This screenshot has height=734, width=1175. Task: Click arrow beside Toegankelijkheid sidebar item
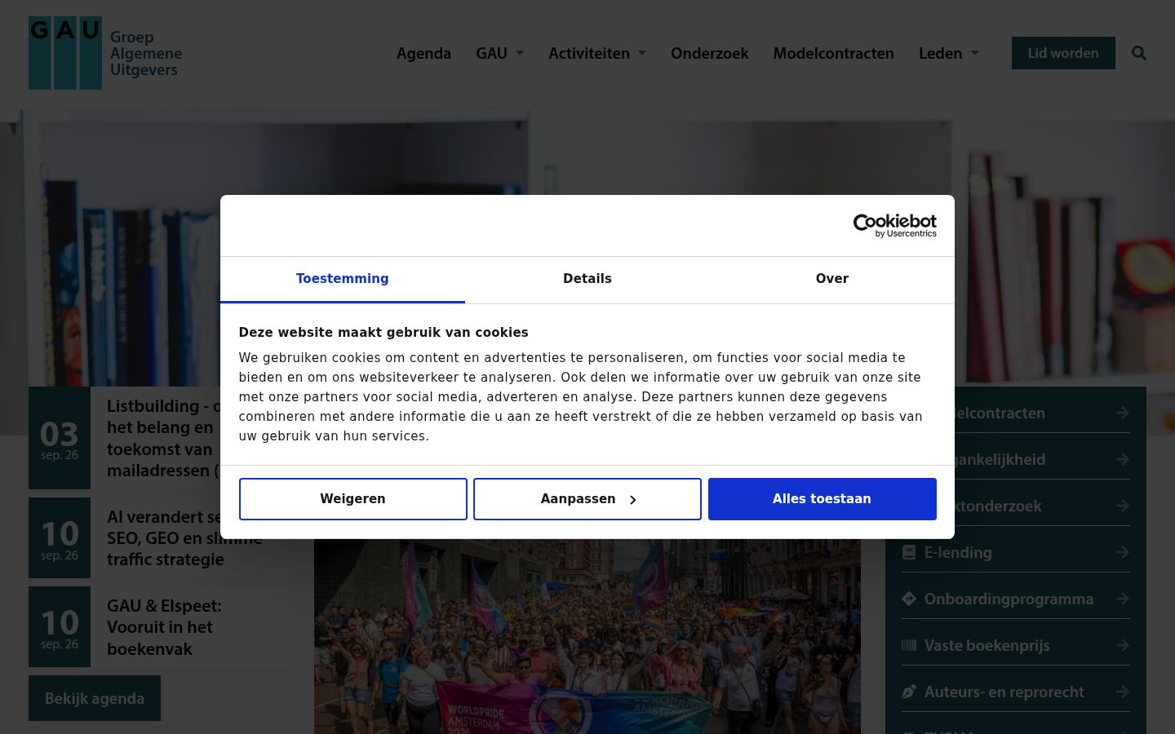pos(1123,459)
